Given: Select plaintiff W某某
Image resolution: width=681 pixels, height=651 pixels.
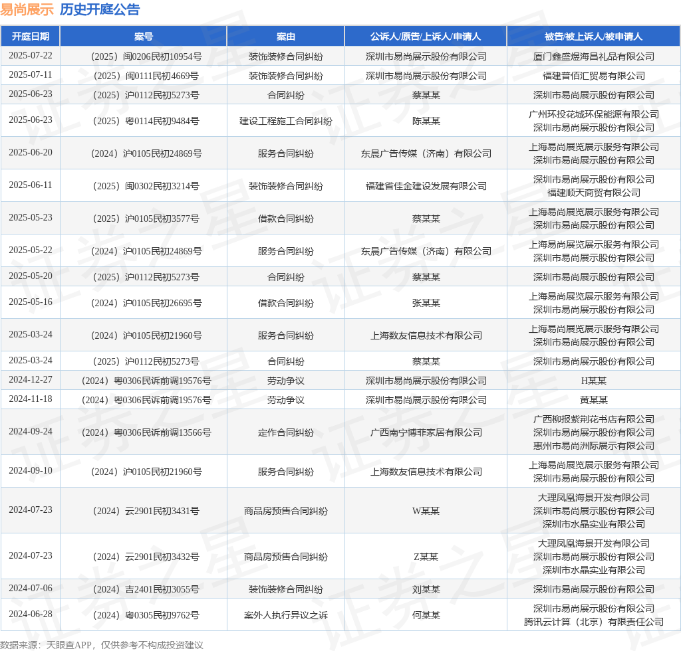Looking at the screenshot, I should (426, 511).
